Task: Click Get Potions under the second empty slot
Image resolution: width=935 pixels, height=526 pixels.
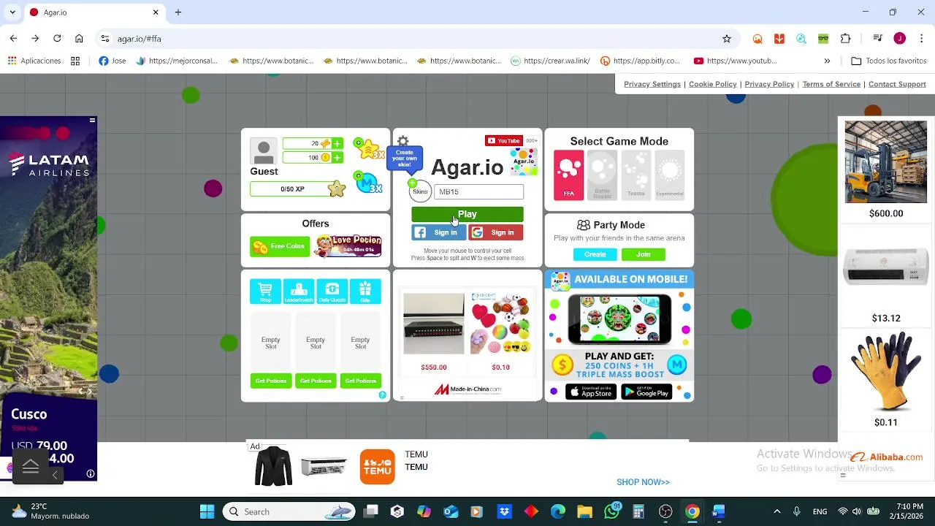Action: [x=316, y=381]
